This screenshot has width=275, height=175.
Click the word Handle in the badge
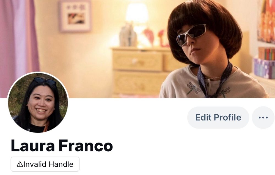(61, 164)
